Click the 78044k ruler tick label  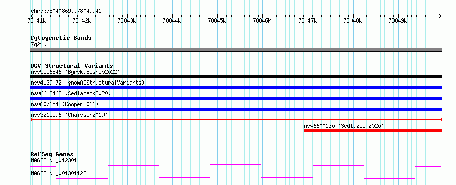click(172, 20)
